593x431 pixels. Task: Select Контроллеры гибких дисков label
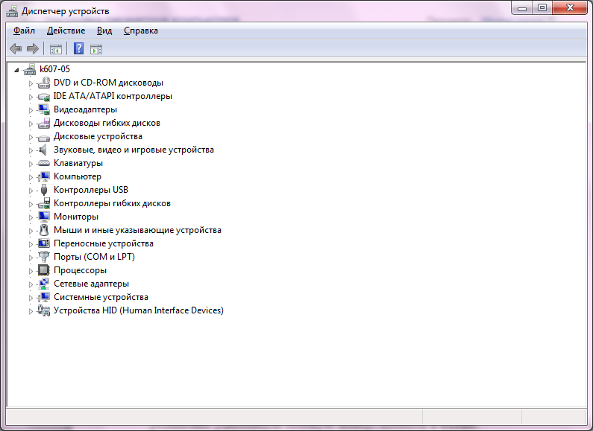(x=112, y=203)
